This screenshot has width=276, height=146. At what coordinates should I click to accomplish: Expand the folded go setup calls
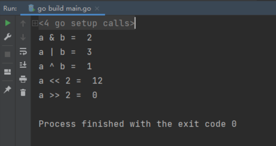(35, 23)
